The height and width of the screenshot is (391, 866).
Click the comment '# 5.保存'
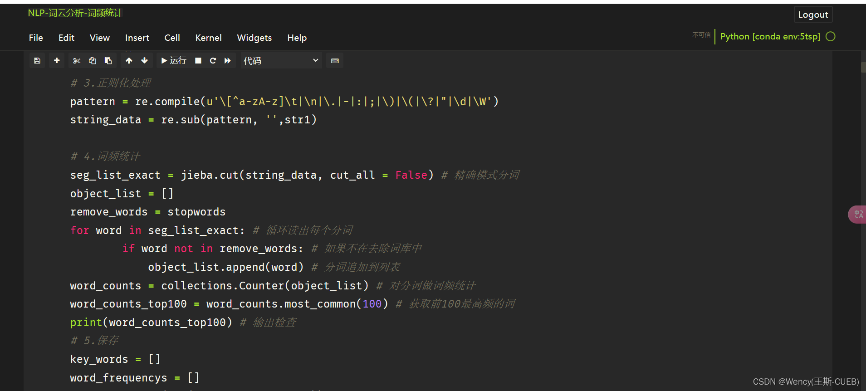click(94, 341)
